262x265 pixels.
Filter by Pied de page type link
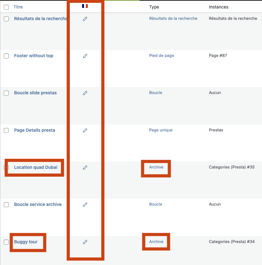click(162, 56)
